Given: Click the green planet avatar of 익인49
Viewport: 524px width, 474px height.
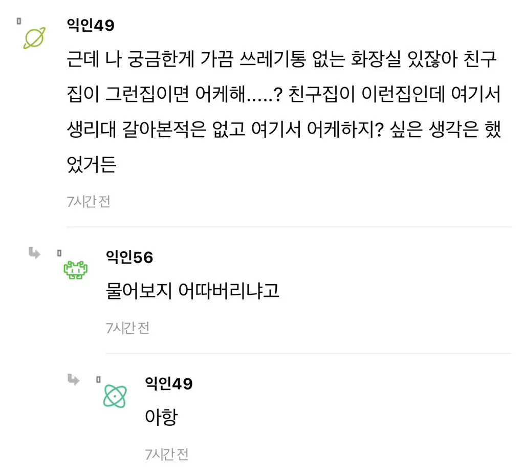Looking at the screenshot, I should point(34,38).
